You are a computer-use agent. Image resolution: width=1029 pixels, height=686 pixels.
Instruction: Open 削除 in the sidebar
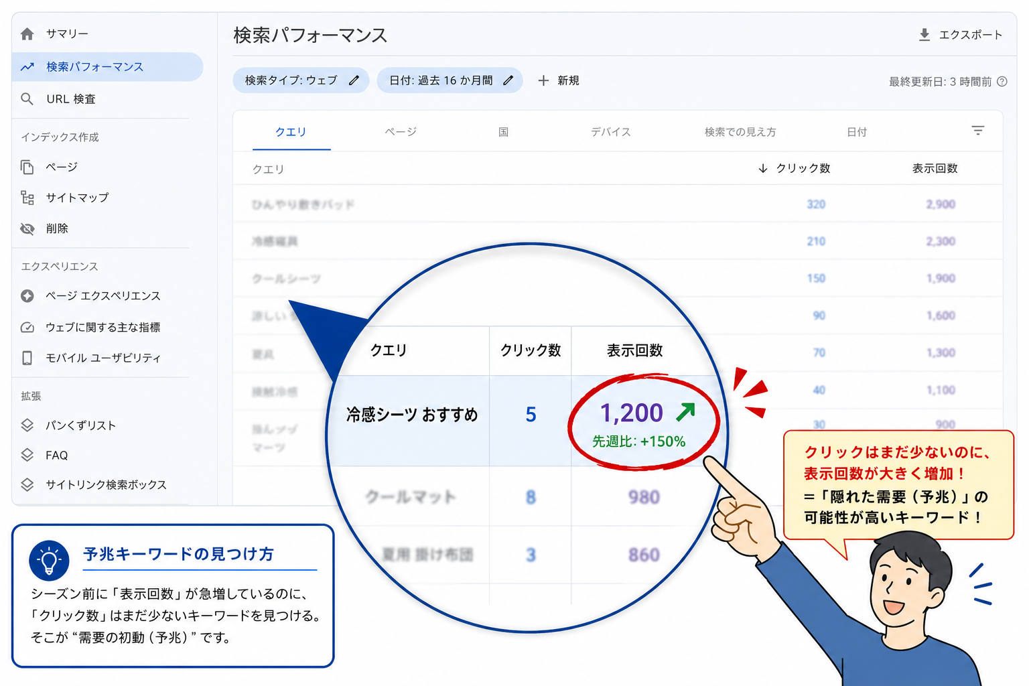pyautogui.click(x=57, y=228)
